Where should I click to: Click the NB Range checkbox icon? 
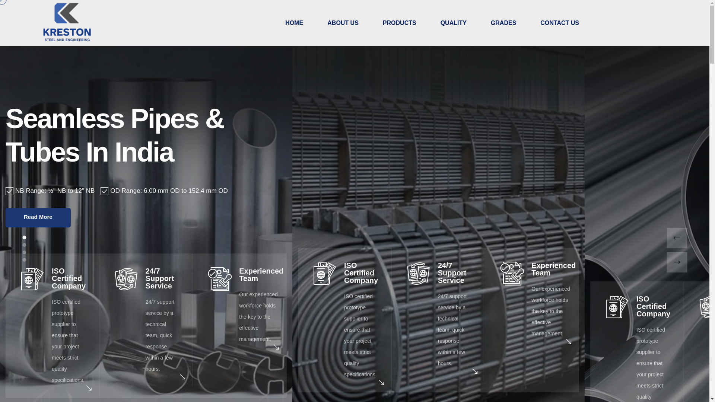pos(9,191)
